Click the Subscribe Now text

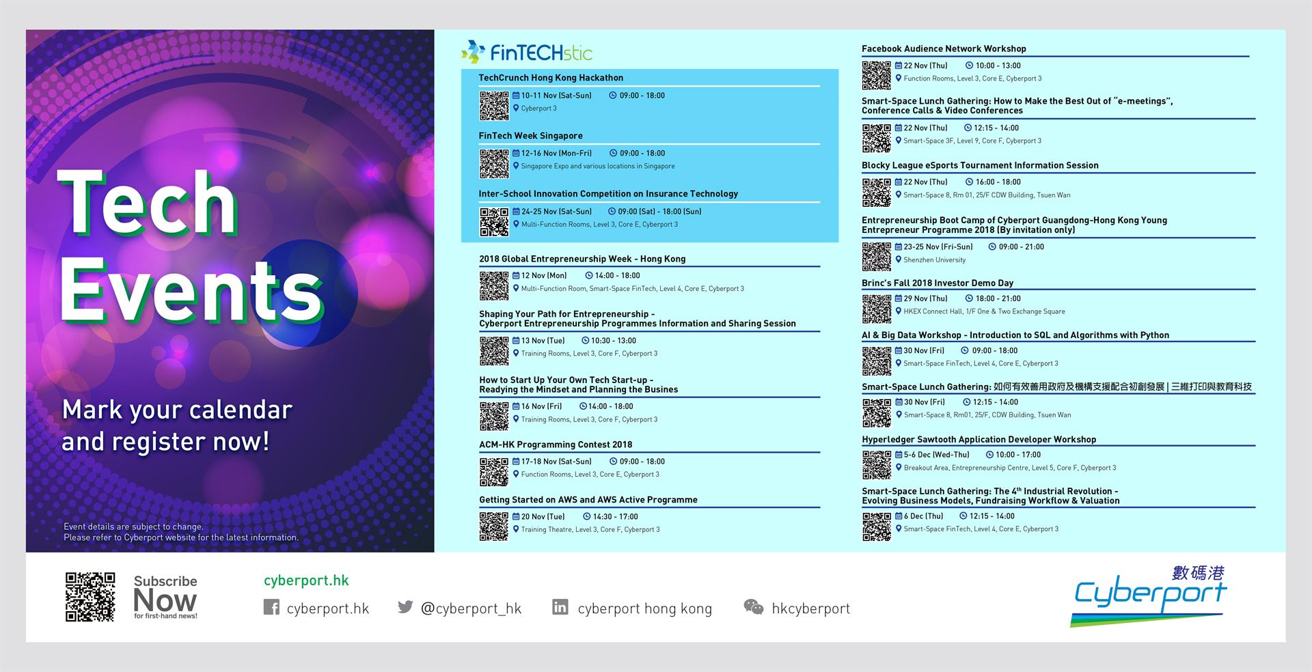pyautogui.click(x=165, y=597)
